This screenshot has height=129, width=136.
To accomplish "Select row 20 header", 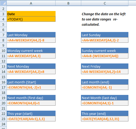I will tap(3, 103).
